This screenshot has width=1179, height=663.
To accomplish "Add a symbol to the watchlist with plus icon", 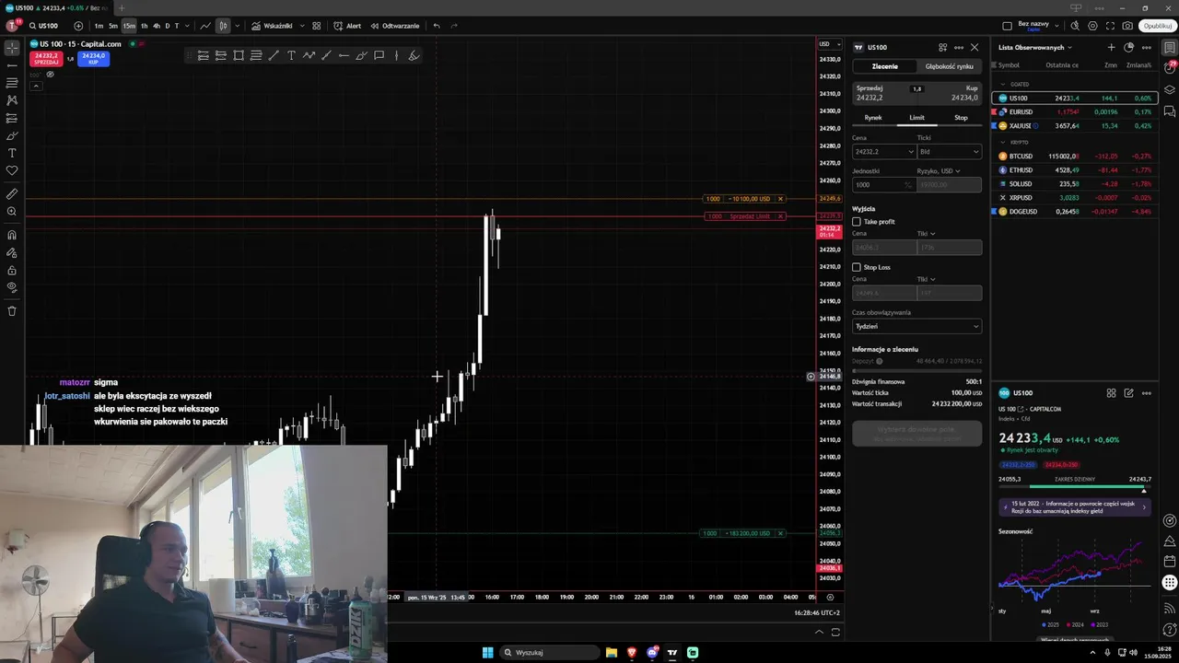I will click(x=1111, y=47).
